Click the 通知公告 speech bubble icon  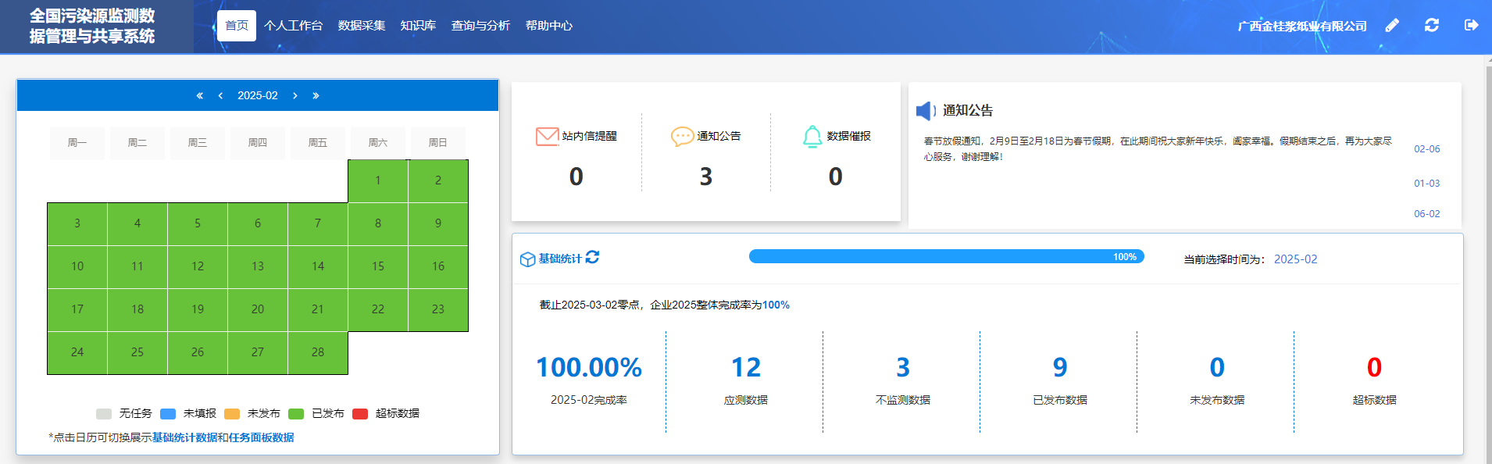pos(682,137)
